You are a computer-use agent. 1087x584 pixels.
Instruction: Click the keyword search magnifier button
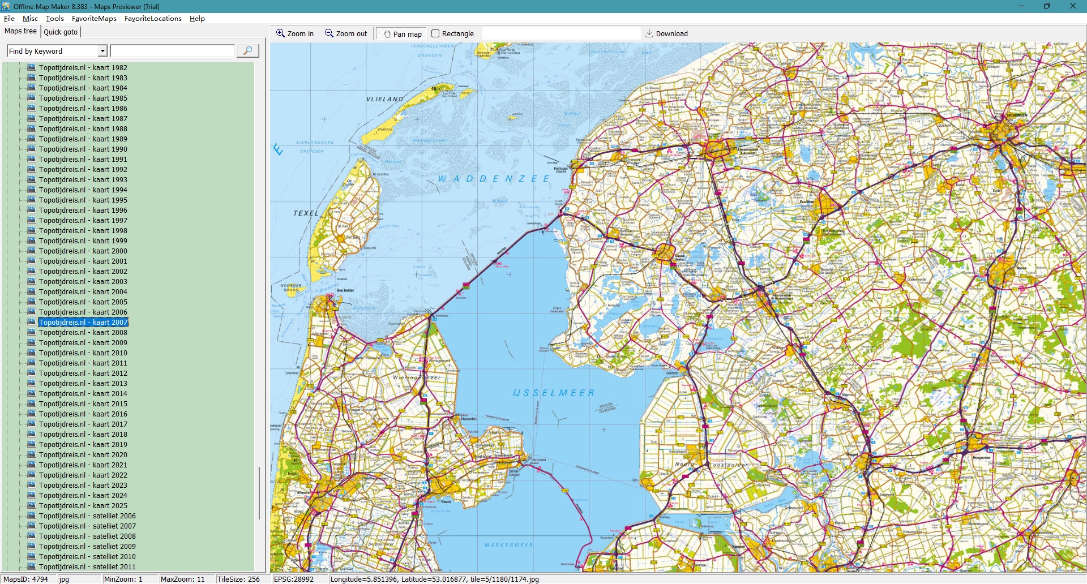pyautogui.click(x=247, y=51)
